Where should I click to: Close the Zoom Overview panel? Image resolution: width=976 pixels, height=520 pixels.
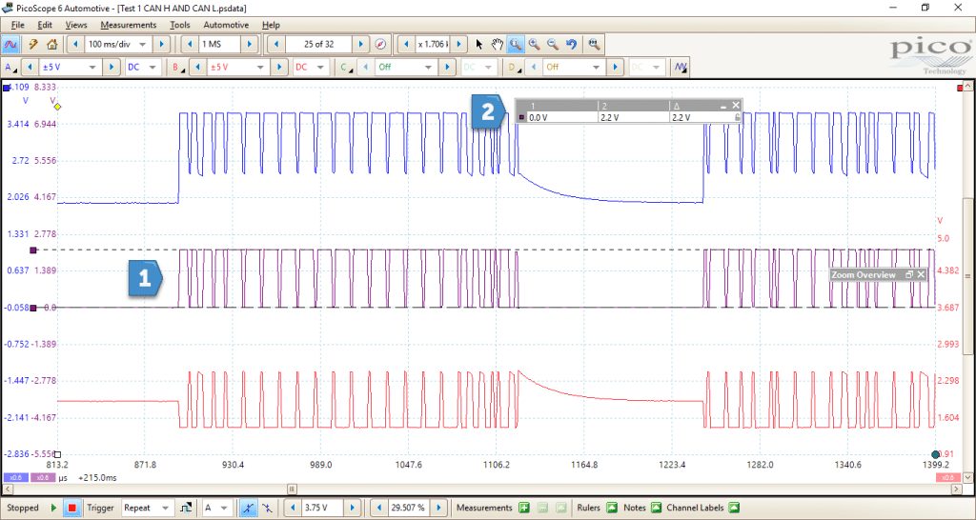coord(921,274)
